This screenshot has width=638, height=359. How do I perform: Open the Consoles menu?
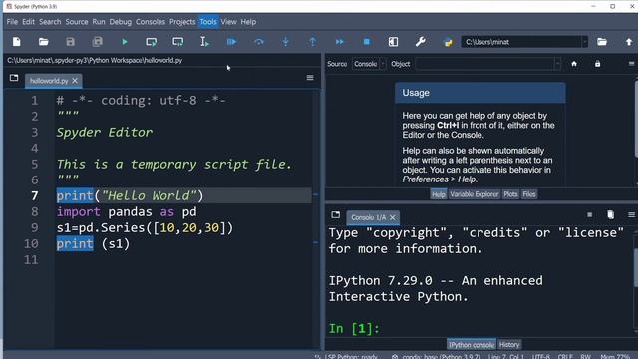tap(151, 22)
